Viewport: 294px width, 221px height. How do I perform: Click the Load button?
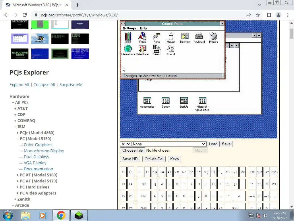(213, 144)
